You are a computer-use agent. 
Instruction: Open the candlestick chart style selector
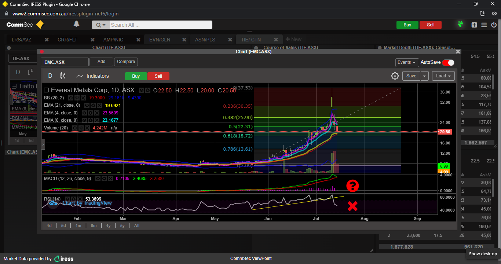pyautogui.click(x=63, y=76)
